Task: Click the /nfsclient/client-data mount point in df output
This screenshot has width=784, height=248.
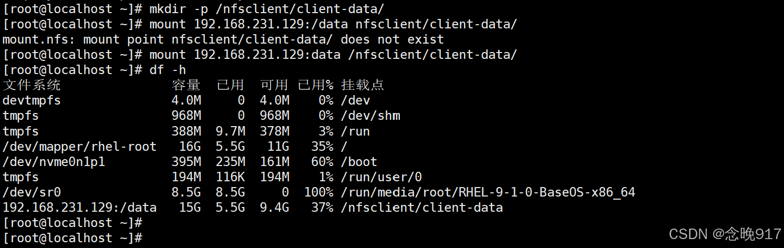Action: pos(421,208)
